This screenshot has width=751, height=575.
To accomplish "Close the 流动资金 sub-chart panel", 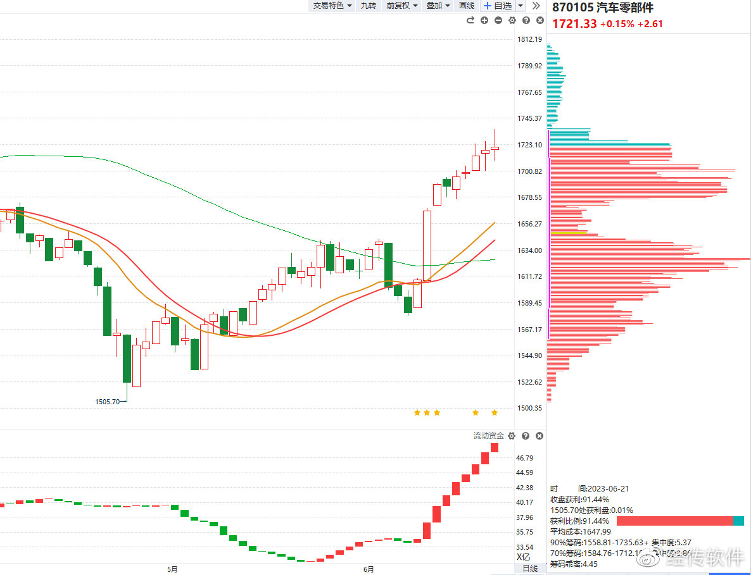I will [x=540, y=436].
